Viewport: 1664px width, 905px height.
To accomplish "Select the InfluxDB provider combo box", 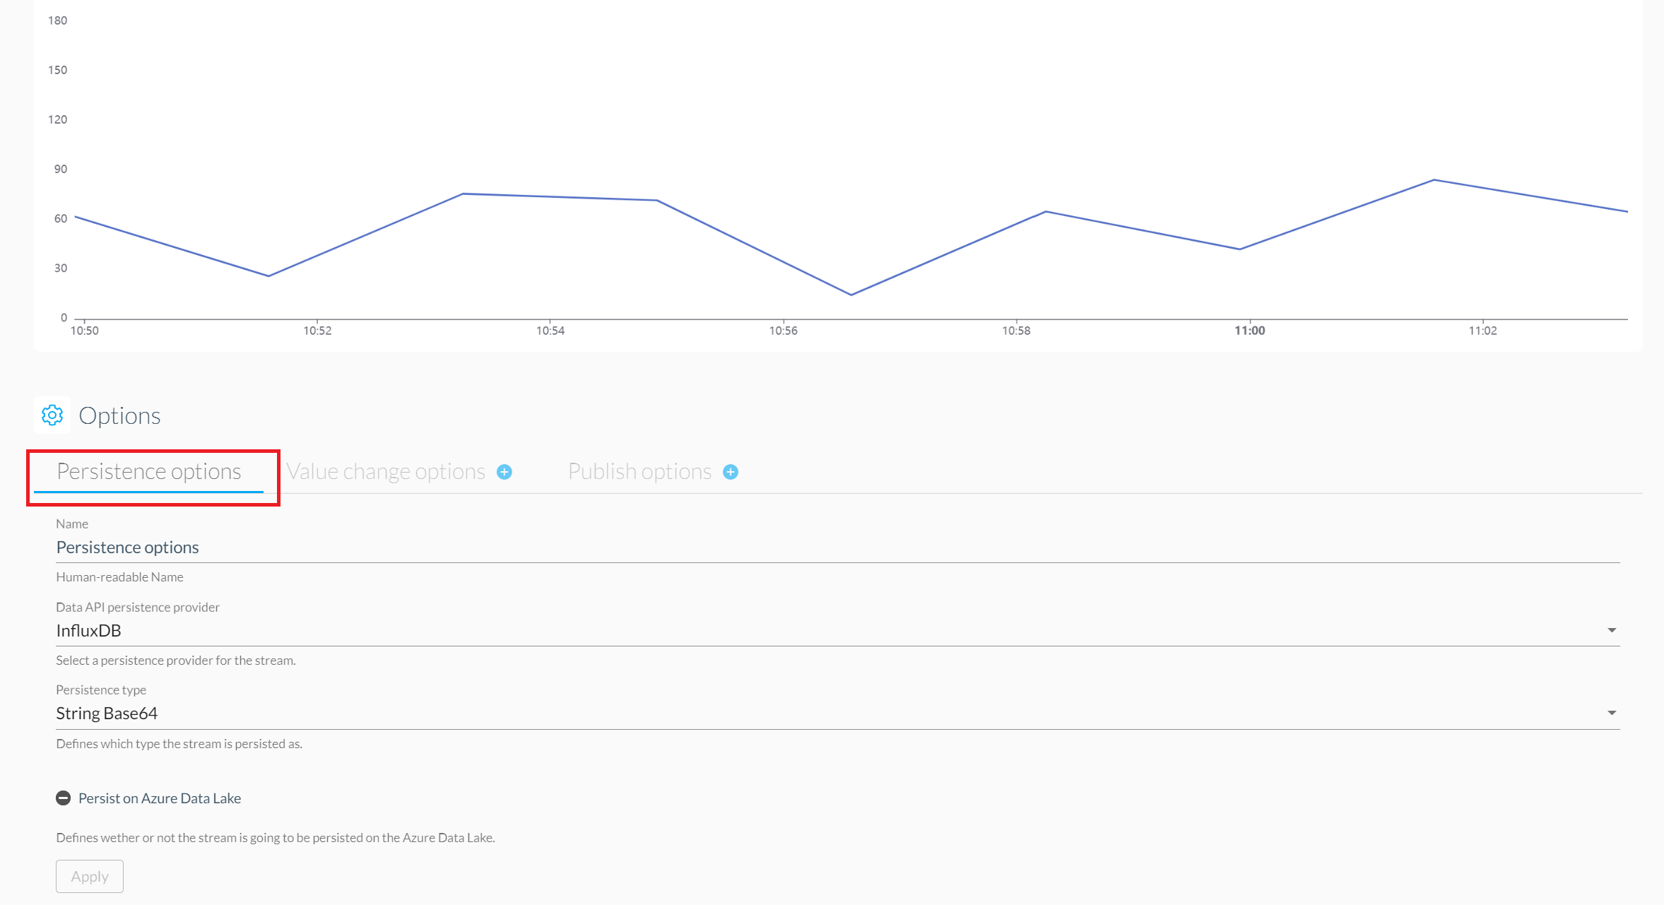I will [838, 631].
